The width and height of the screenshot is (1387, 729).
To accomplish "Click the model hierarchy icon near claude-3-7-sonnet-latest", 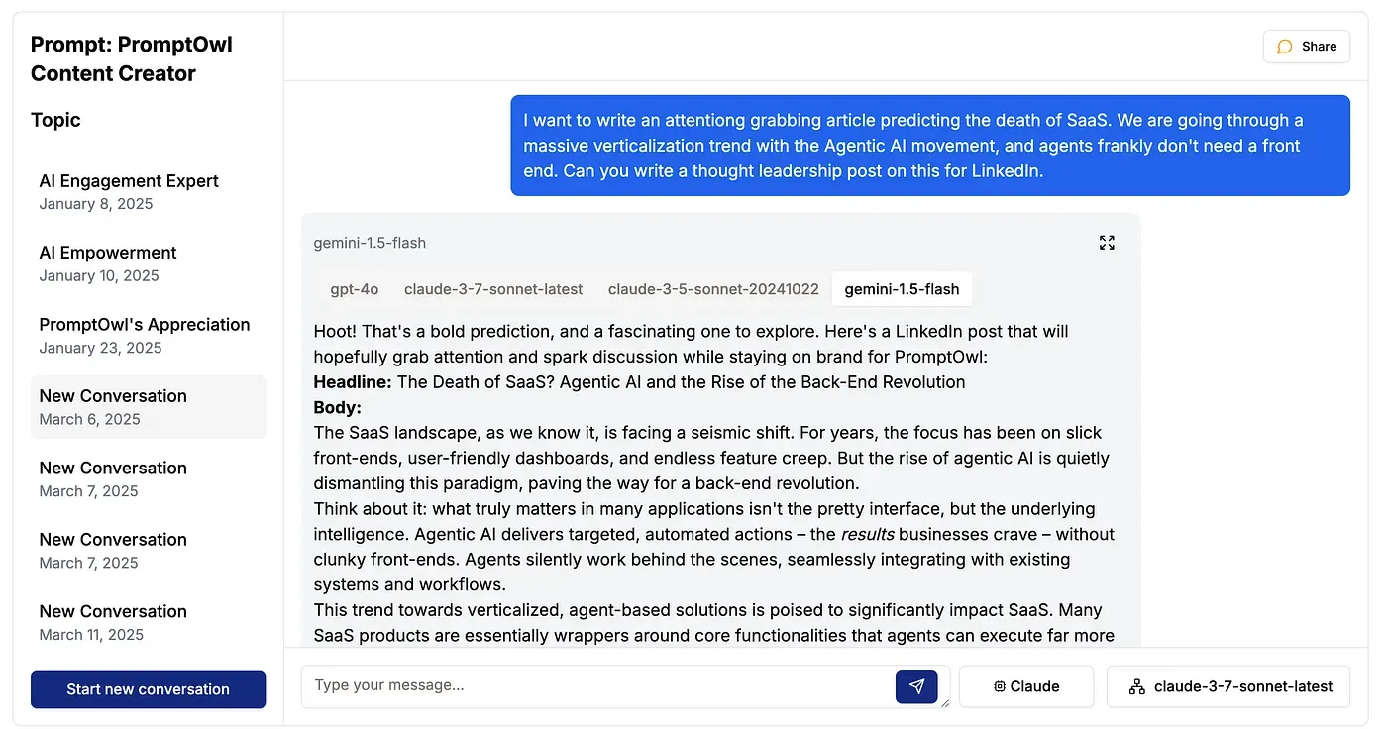I will (1137, 686).
